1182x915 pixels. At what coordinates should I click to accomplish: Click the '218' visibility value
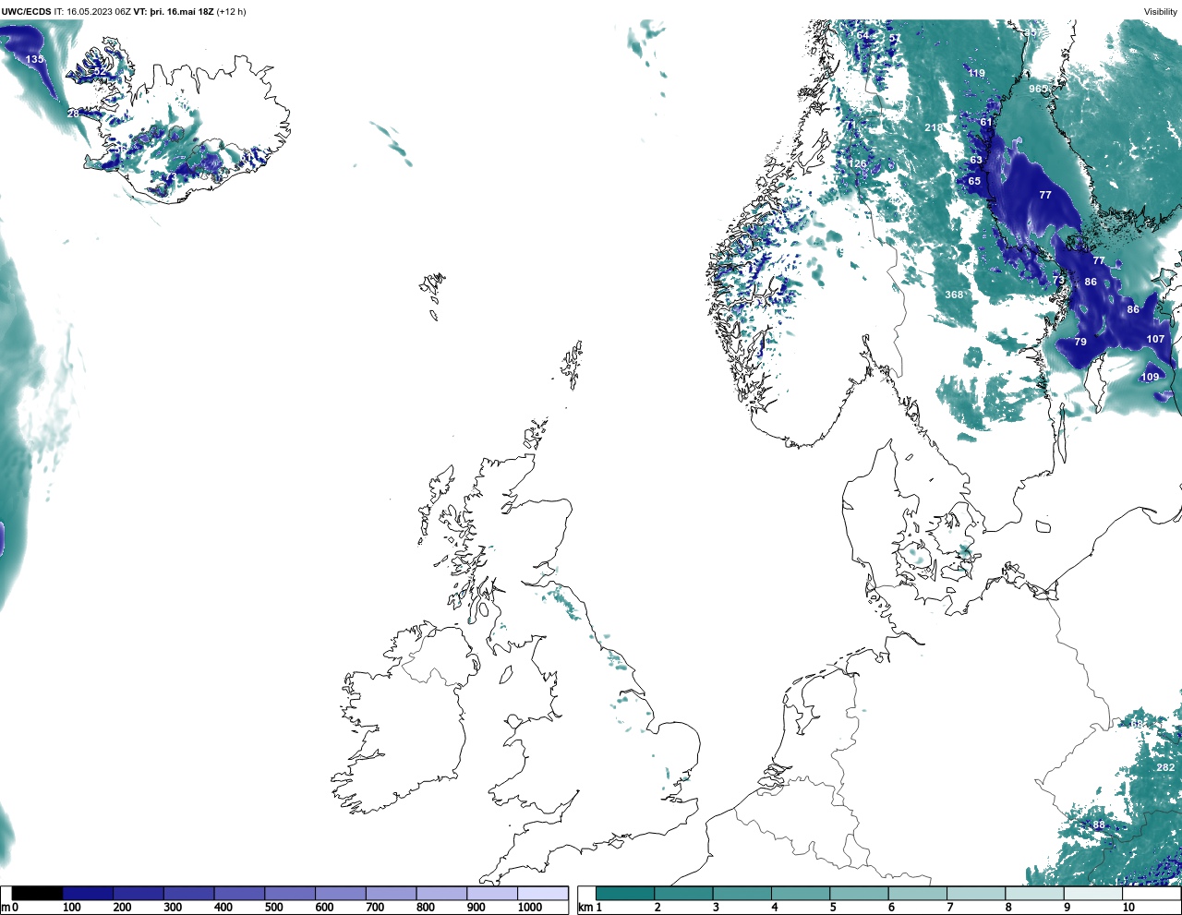click(934, 127)
